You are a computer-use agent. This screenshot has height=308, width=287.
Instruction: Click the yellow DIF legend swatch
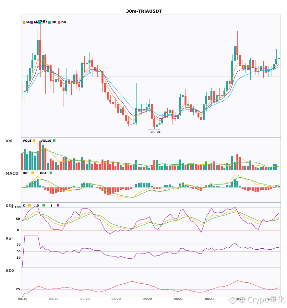[x=33, y=173]
